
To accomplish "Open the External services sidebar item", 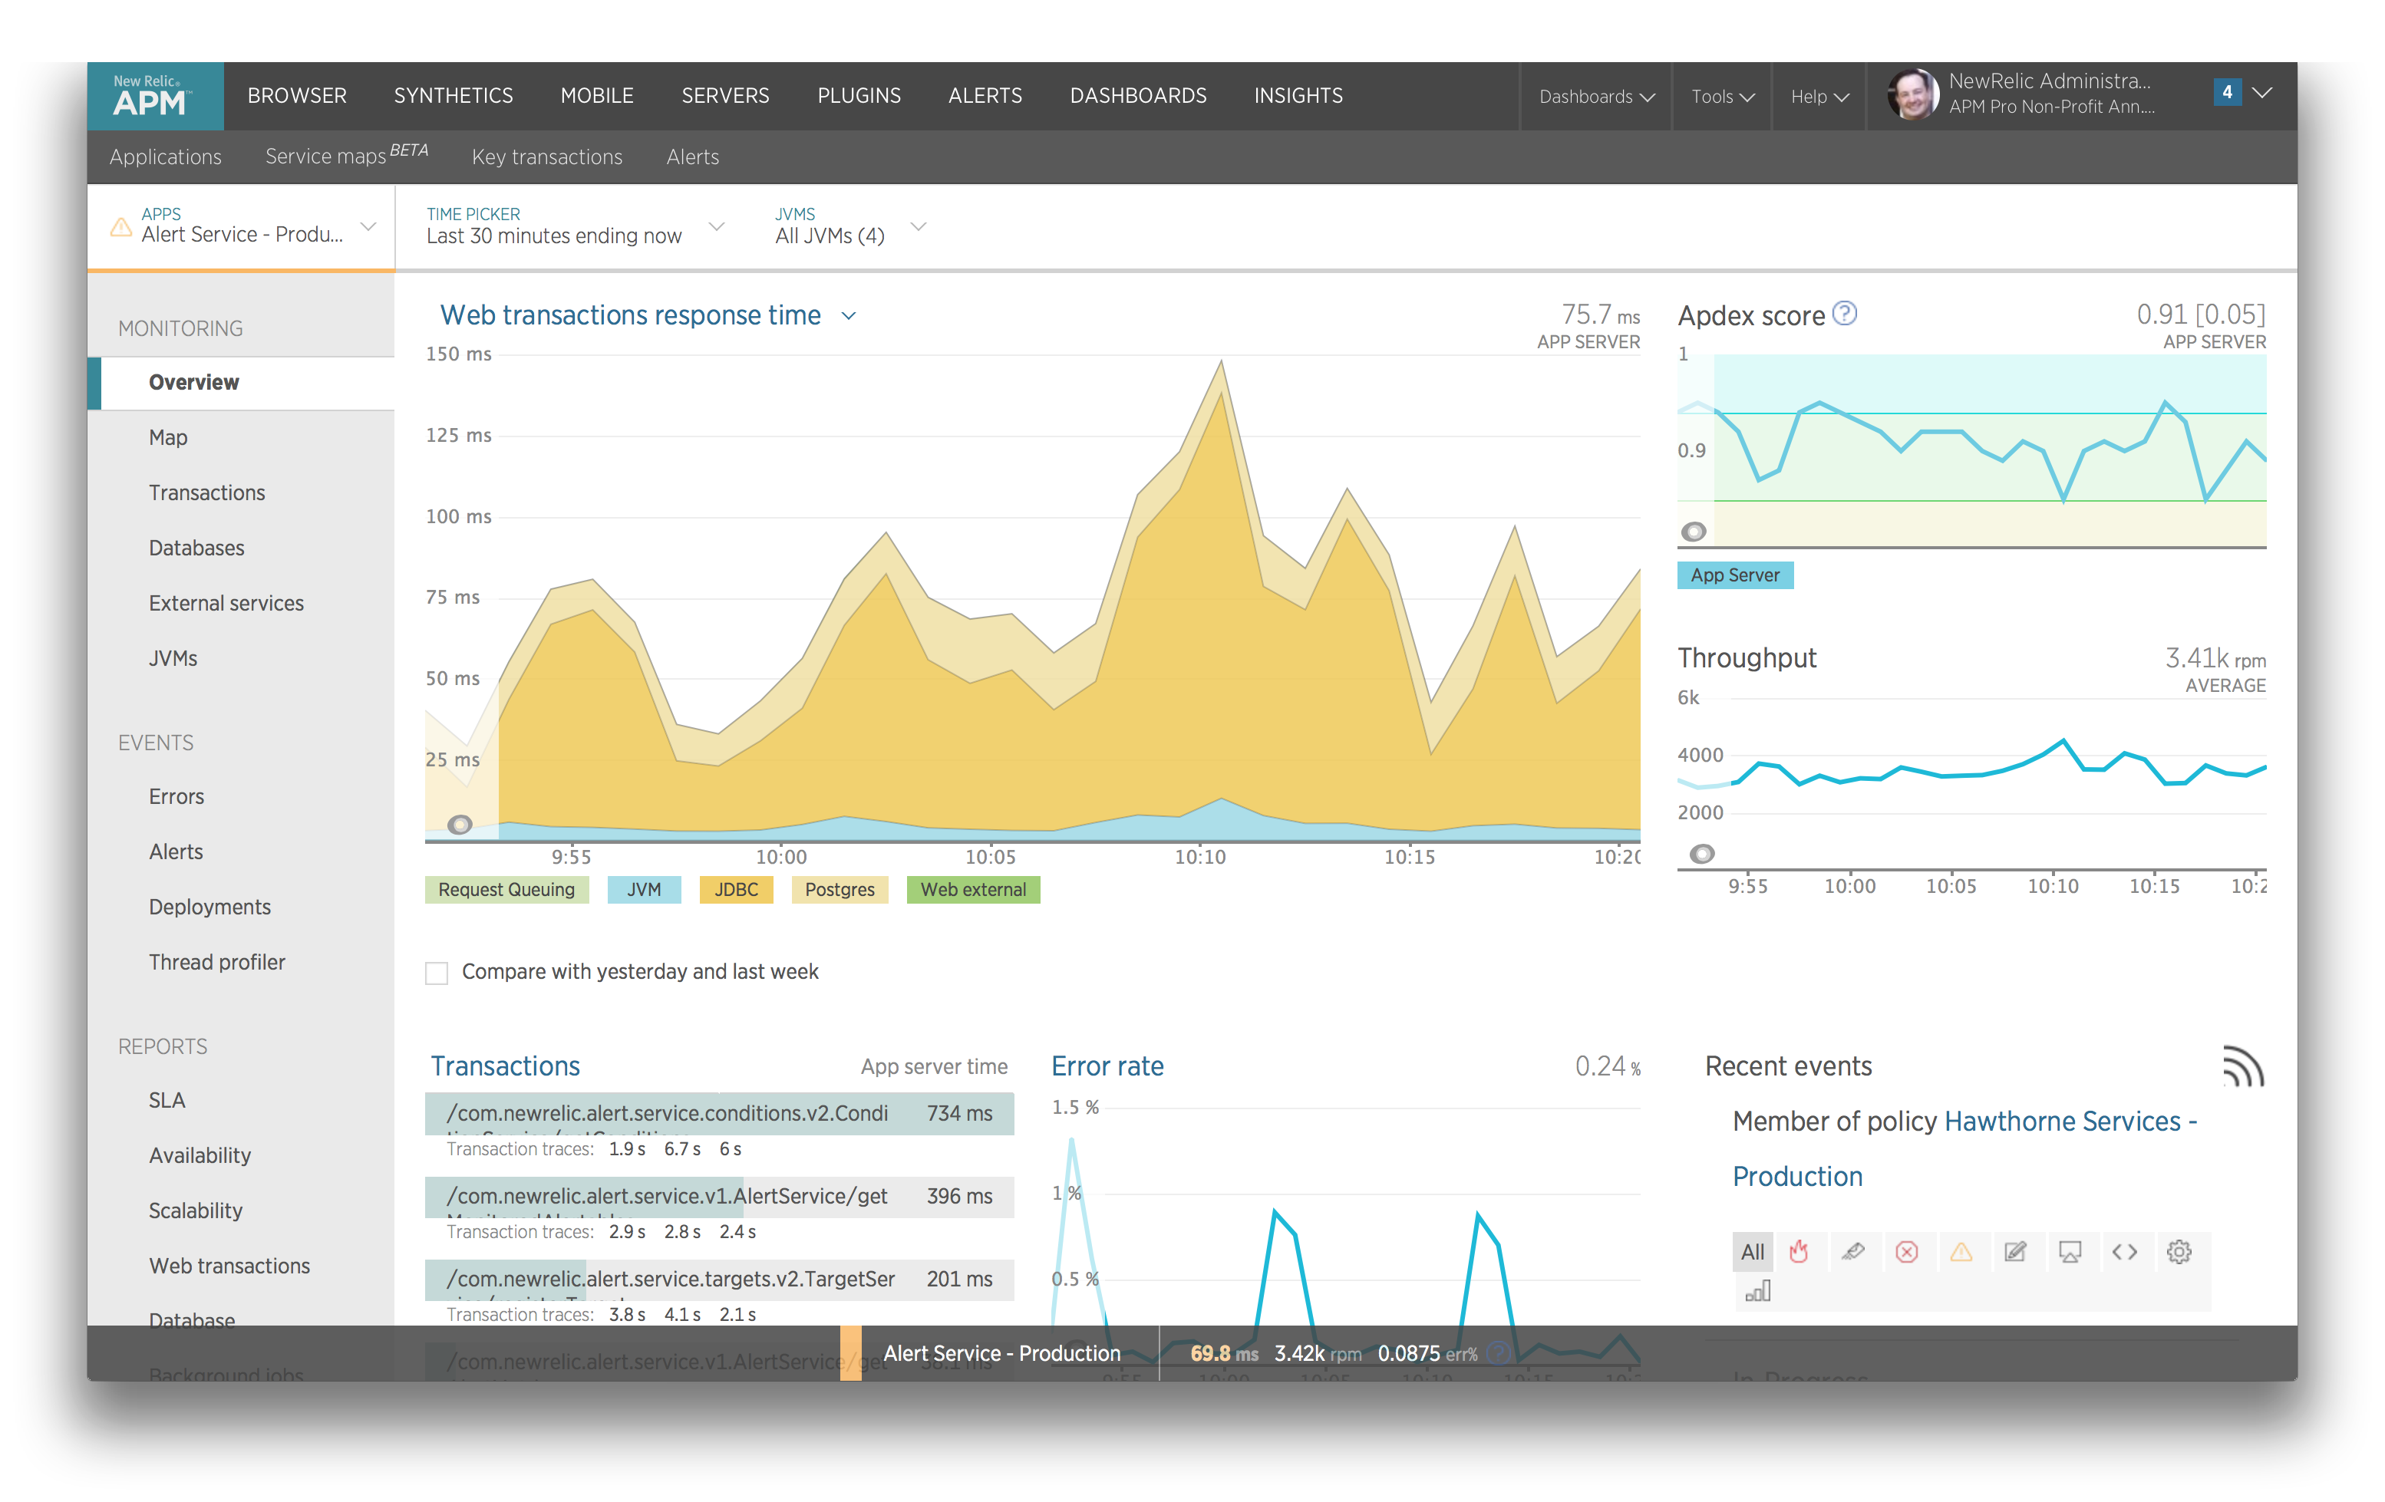I will (226, 603).
